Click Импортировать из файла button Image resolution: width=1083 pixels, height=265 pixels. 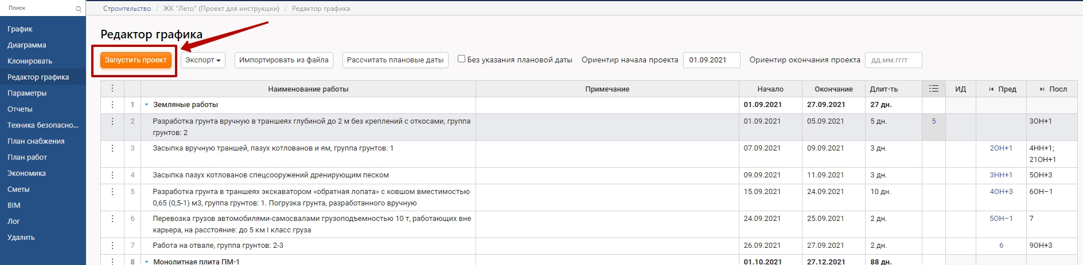pyautogui.click(x=284, y=60)
